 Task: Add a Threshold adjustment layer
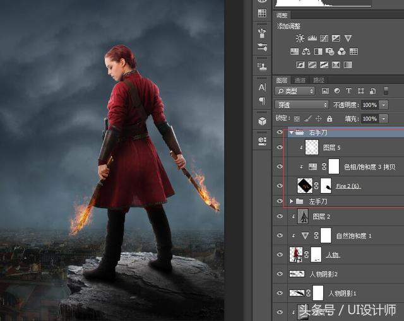(x=324, y=64)
